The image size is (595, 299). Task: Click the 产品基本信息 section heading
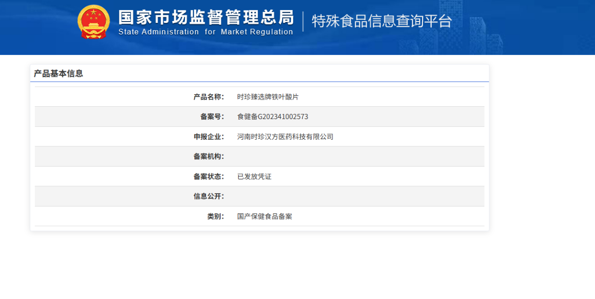coord(58,74)
